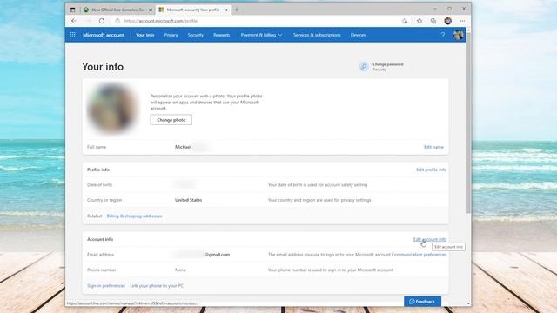Reload the page with the refresh icon

[102, 21]
